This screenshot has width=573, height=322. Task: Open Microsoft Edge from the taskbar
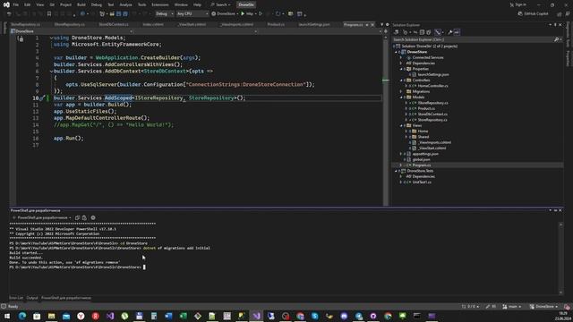(x=21, y=316)
